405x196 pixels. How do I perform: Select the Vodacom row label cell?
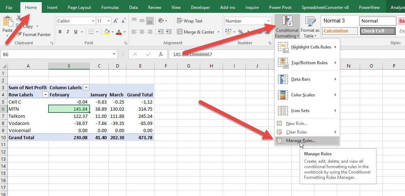pyautogui.click(x=28, y=123)
